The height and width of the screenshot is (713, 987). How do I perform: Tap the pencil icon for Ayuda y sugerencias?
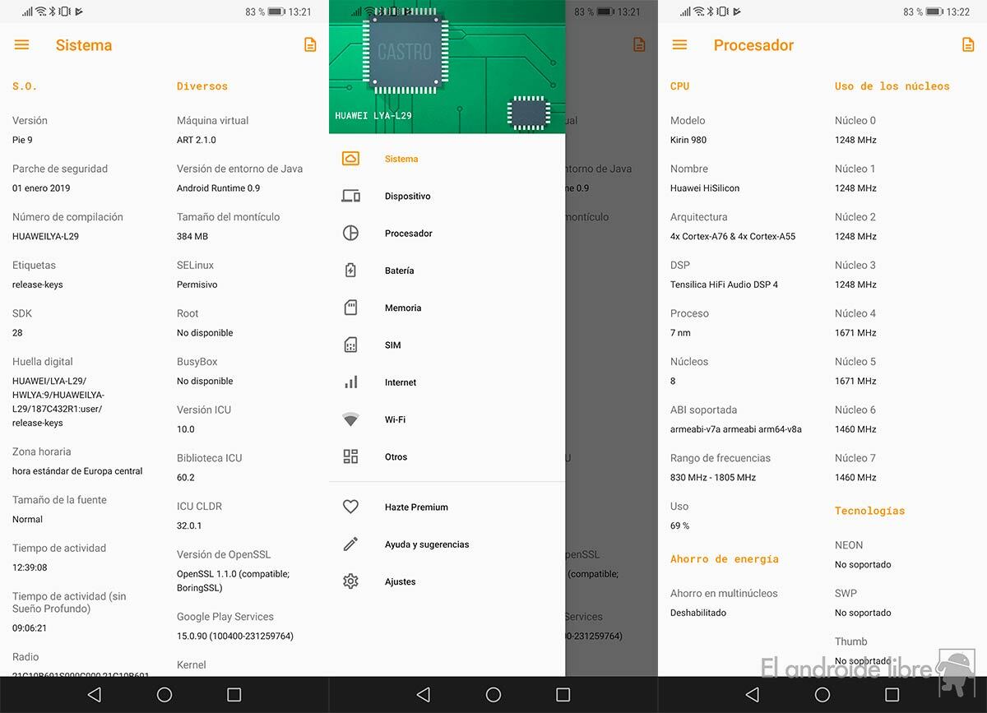pos(350,544)
